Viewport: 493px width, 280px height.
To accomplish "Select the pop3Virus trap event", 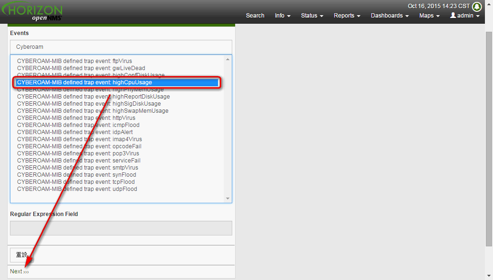I will 78,154.
